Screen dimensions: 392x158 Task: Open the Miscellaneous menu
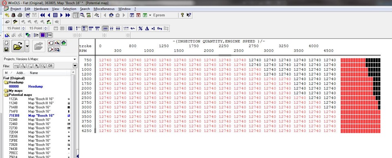104,9
